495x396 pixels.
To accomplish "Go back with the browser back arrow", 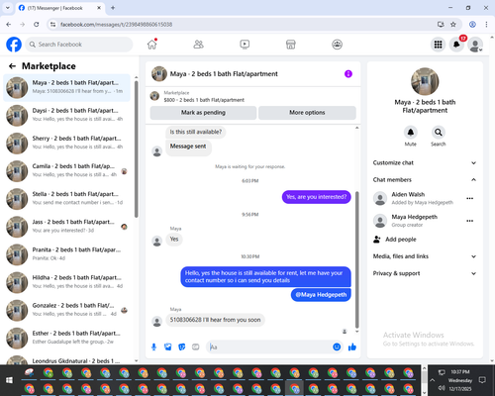I will [x=9, y=24].
